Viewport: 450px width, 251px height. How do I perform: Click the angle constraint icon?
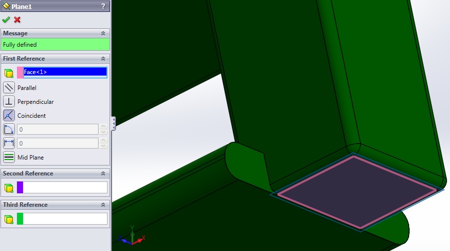pos(9,130)
